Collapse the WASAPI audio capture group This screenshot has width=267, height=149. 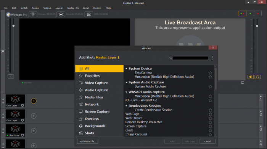[126, 92]
